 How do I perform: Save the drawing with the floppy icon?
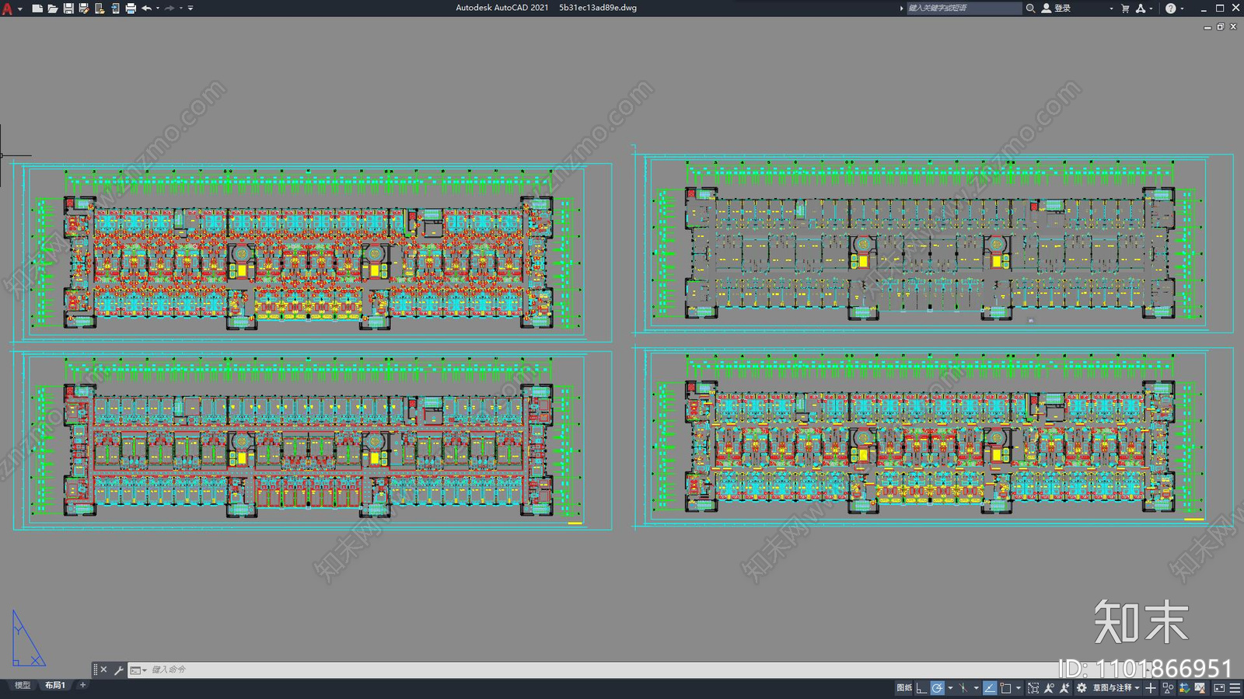[68, 9]
